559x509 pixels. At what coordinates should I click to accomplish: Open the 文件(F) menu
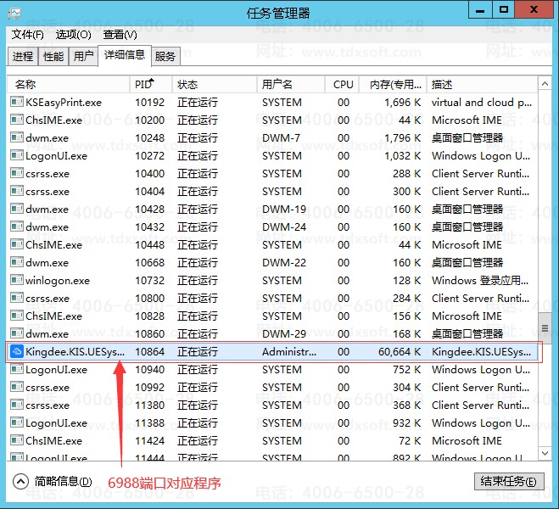[27, 35]
